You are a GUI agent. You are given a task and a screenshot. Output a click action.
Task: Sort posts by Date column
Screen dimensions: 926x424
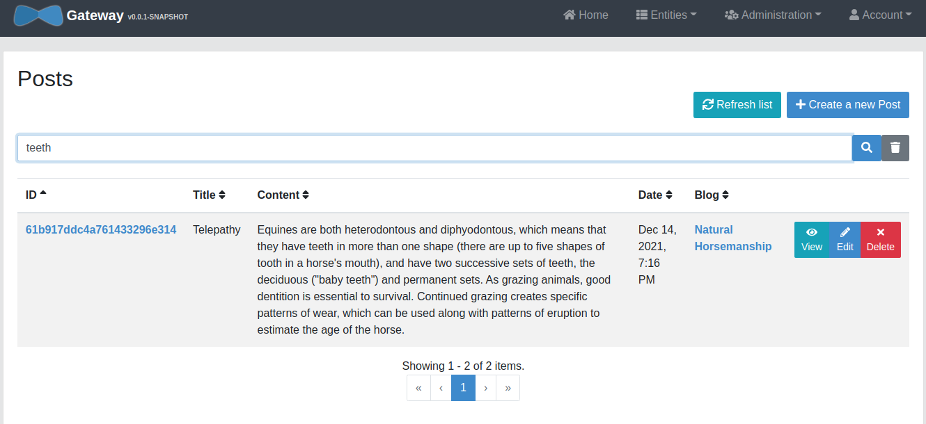pos(655,195)
